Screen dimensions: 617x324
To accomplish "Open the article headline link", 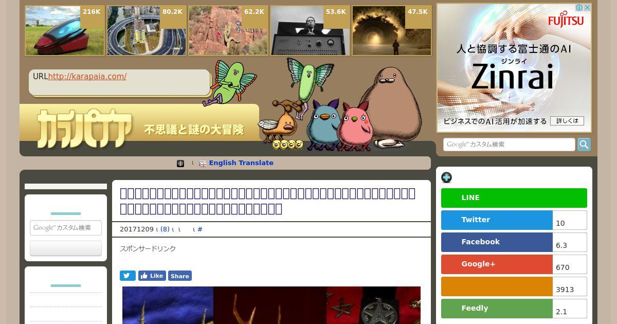I will (x=267, y=201).
